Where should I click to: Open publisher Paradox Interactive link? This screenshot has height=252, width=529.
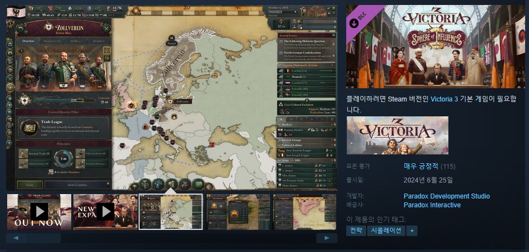point(432,205)
